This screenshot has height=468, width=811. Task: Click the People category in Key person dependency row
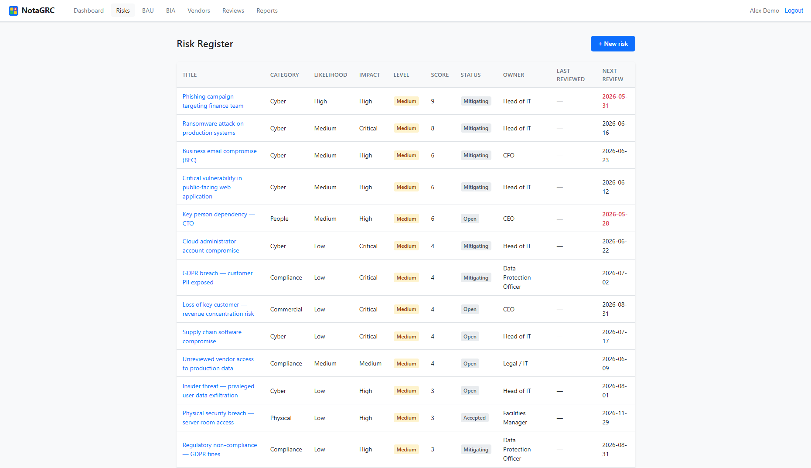pos(279,219)
